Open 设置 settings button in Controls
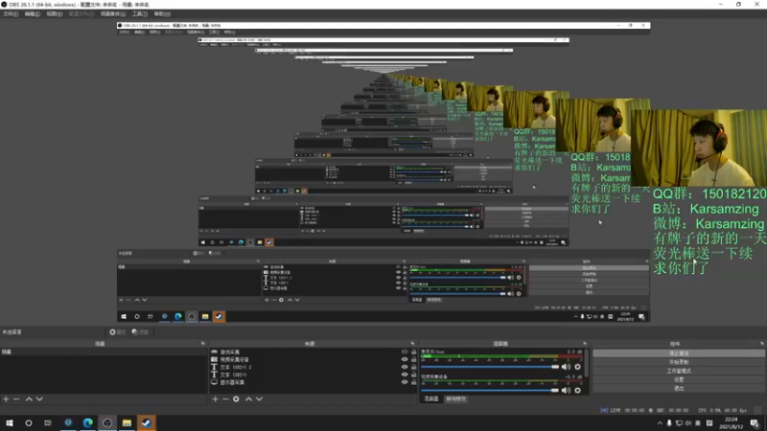Image resolution: width=767 pixels, height=431 pixels. click(679, 379)
